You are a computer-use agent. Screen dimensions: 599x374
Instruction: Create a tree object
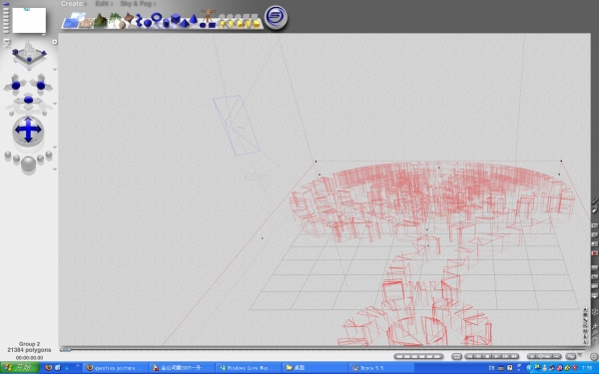pyautogui.click(x=115, y=19)
